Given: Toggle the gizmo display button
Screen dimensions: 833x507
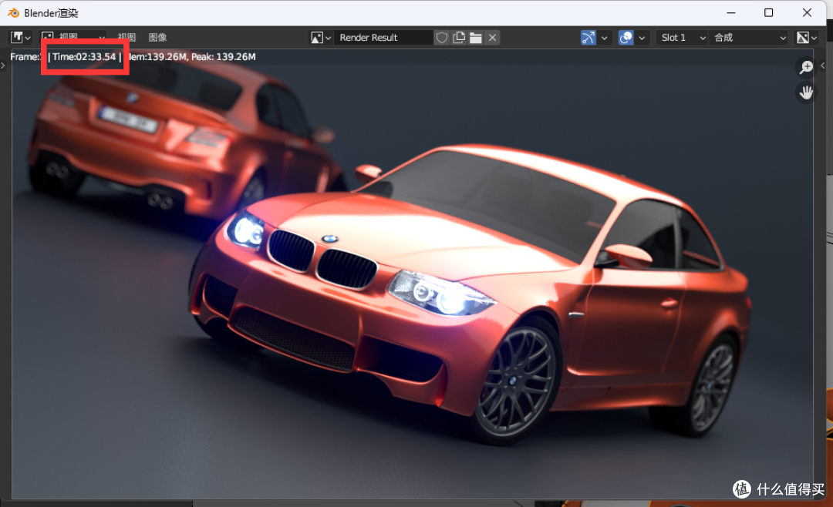Looking at the screenshot, I should (588, 38).
